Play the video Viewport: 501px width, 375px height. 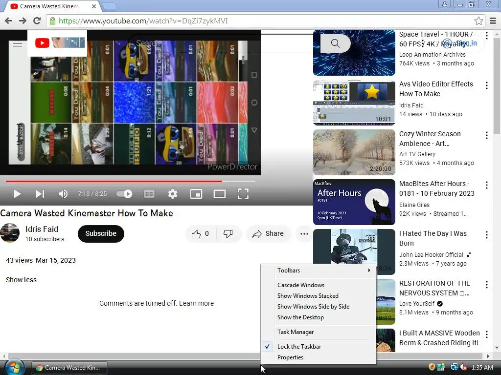pos(17,194)
